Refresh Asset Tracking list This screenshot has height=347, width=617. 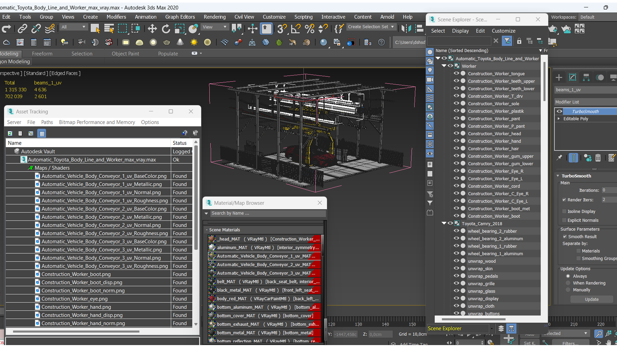[10, 133]
